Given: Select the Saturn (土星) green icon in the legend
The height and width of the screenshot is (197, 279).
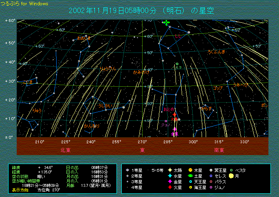Looking at the screenshot, I should point(190,176).
